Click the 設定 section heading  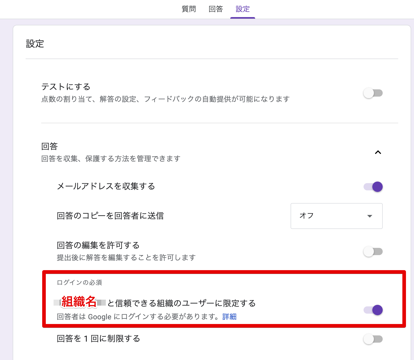click(x=34, y=44)
